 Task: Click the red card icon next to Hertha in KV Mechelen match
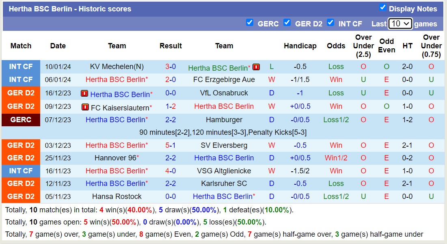click(256, 67)
